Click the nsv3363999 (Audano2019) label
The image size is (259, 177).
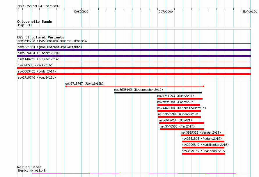click(x=178, y=114)
